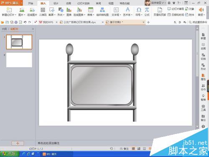The height and width of the screenshot is (157, 209).
Task: Open the View (视图) ribbon tab
Action: (x=111, y=3)
